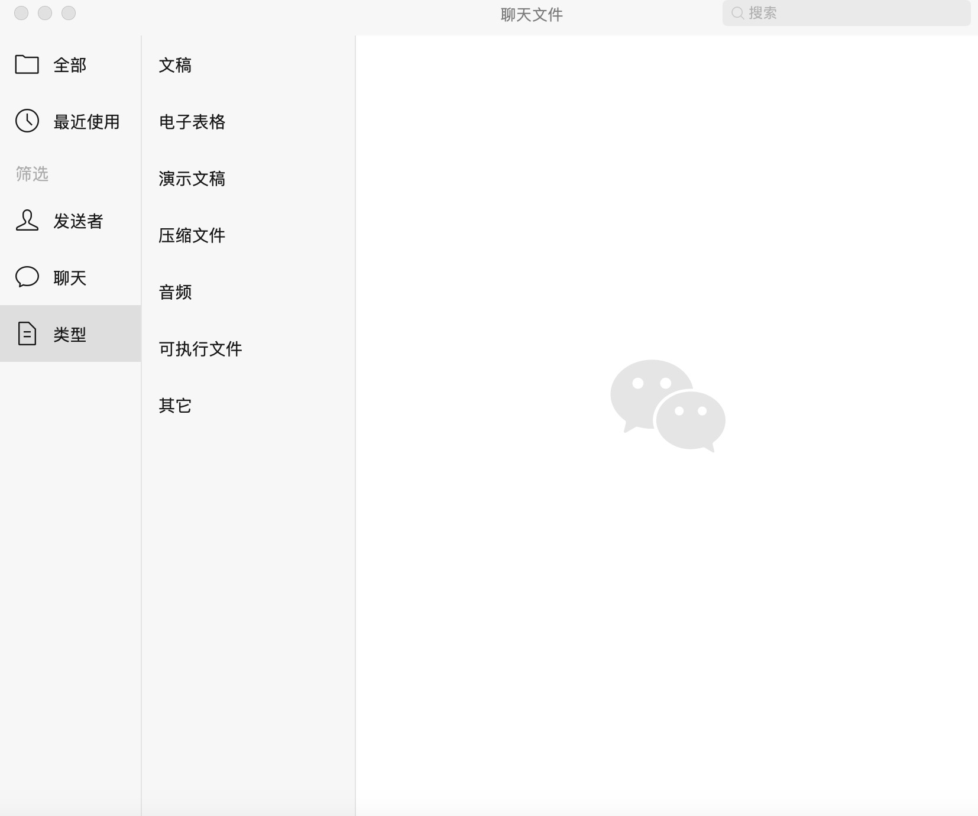The height and width of the screenshot is (816, 978).
Task: Click the folder icon next to 全部
Action: pos(27,64)
